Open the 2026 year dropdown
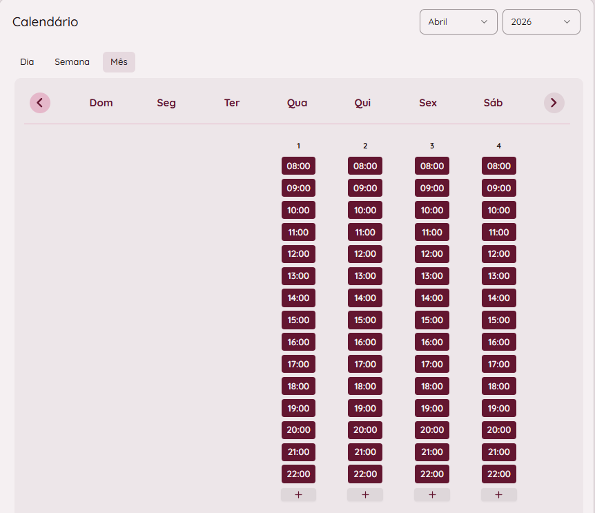This screenshot has width=595, height=513. 541,21
